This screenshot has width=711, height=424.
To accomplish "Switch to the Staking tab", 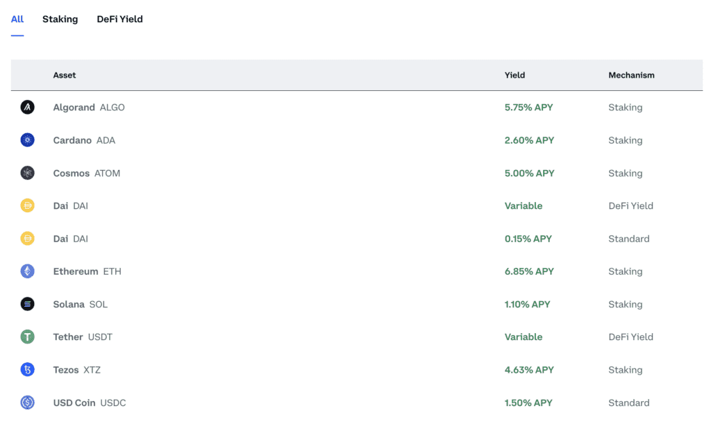I will pos(60,19).
